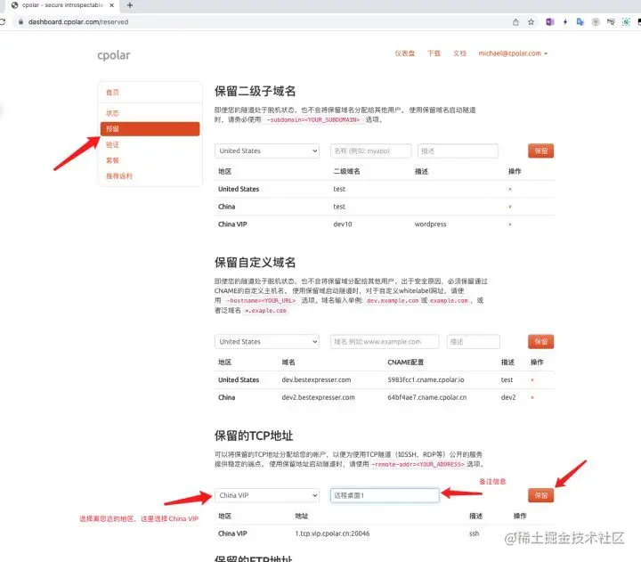Image resolution: width=641 pixels, height=562 pixels.
Task: Select 预留 in the sidebar
Action: [150, 129]
